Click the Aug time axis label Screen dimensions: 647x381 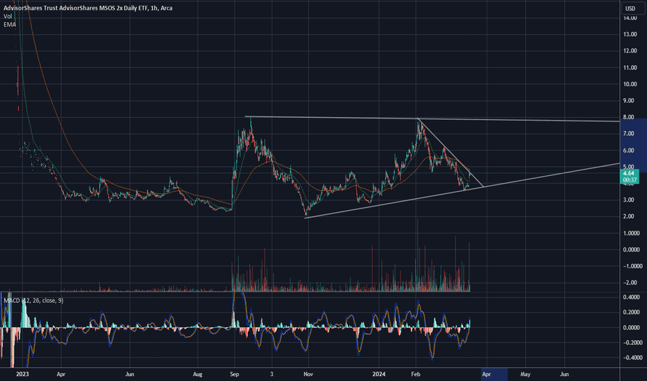198,374
